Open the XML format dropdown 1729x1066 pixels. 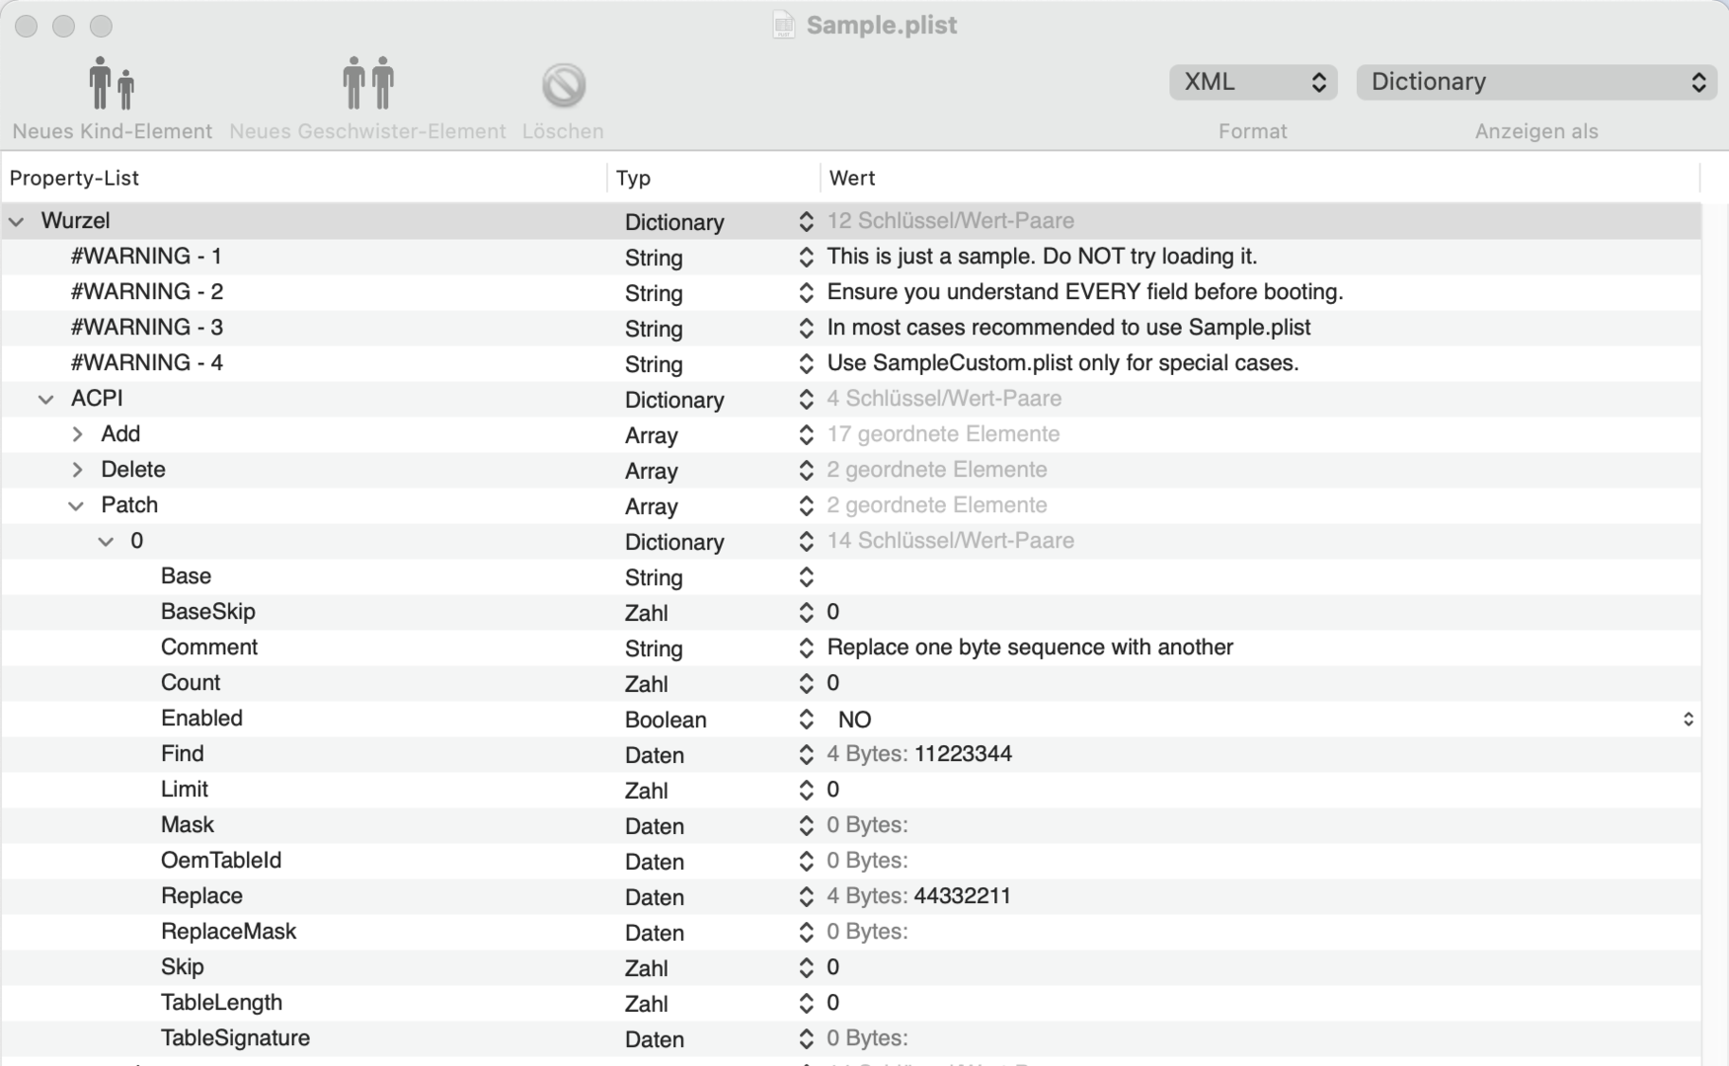(x=1252, y=82)
